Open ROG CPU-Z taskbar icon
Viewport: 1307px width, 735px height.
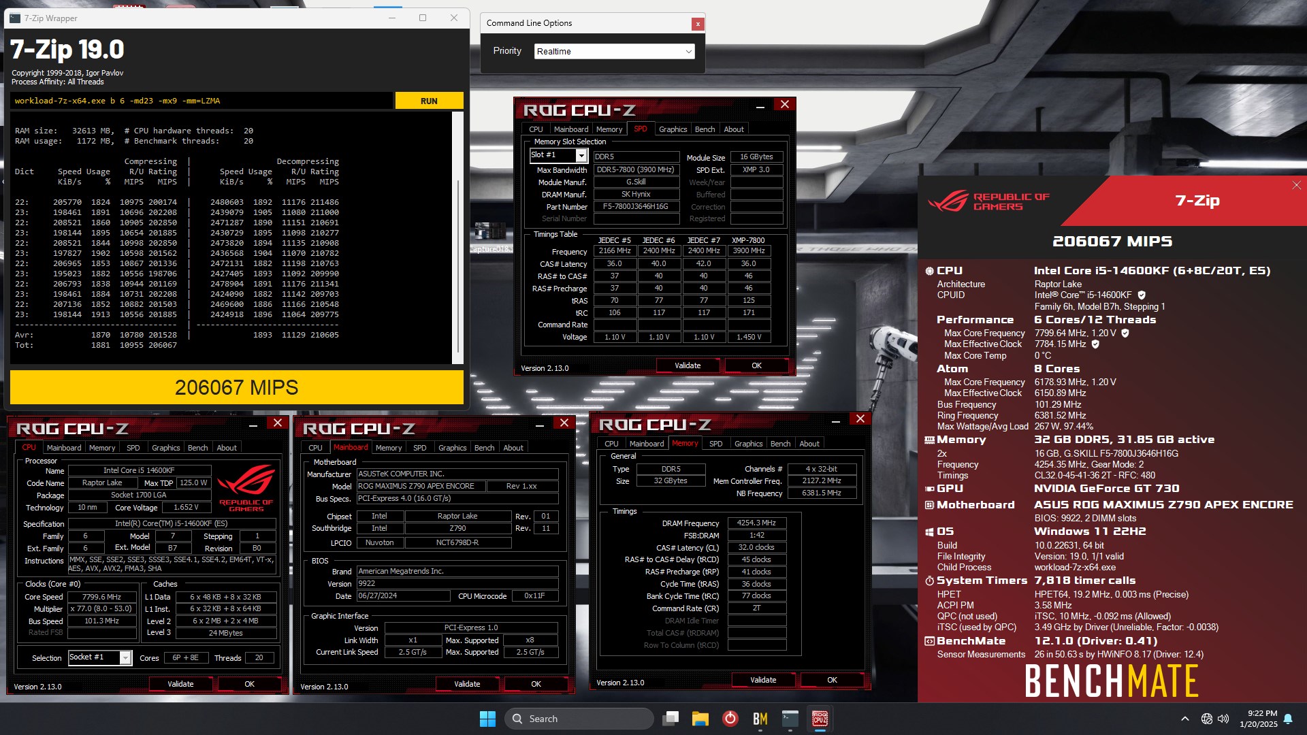pyautogui.click(x=820, y=719)
